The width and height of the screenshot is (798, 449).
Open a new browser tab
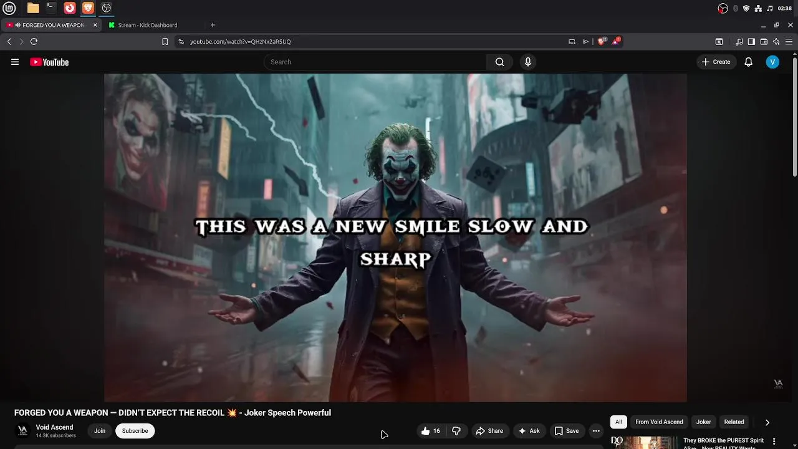(213, 25)
